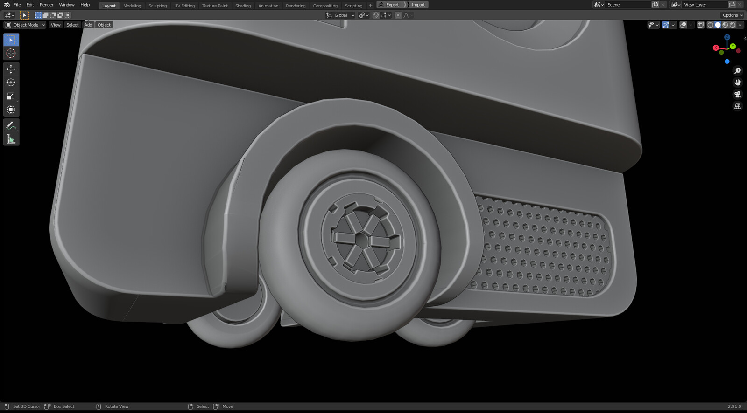Click the Blender logo menu

pos(7,5)
